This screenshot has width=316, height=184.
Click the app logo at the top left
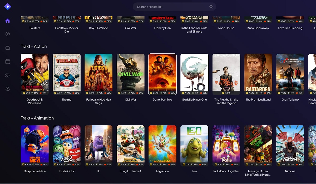click(x=7, y=6)
